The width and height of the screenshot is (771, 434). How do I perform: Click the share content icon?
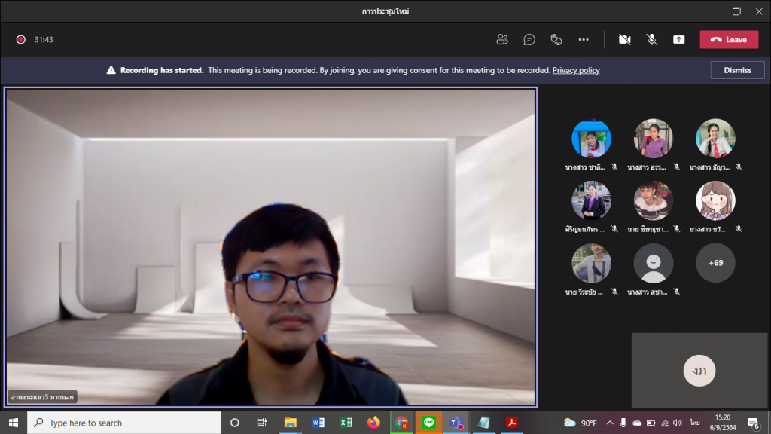(679, 40)
